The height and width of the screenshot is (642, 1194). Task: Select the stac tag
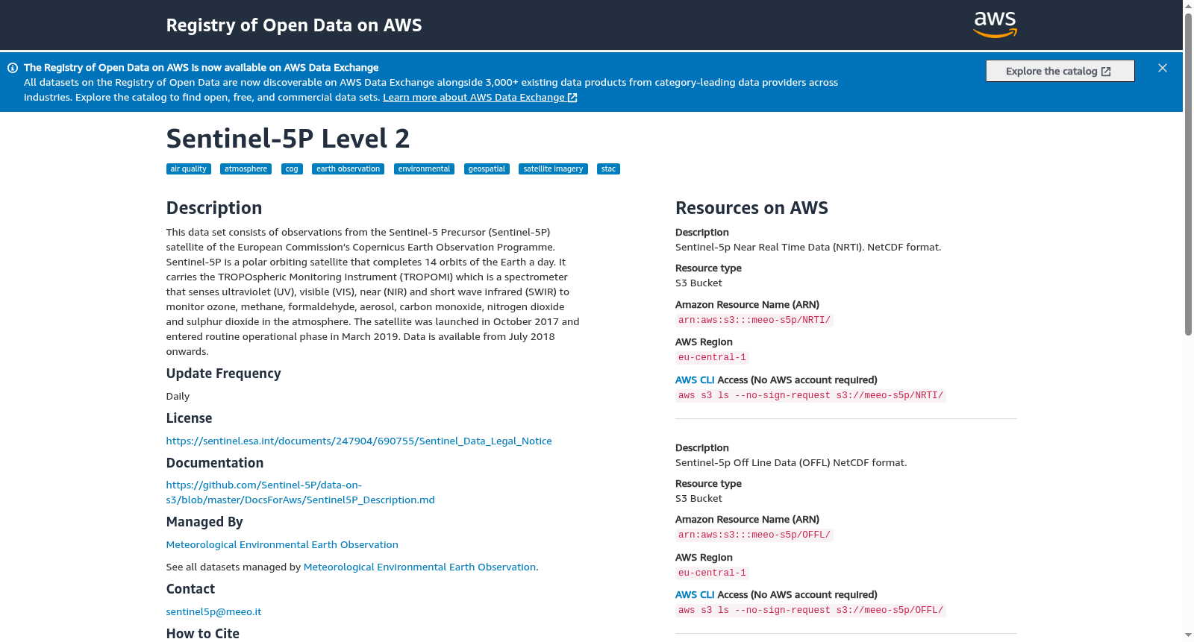coord(608,169)
